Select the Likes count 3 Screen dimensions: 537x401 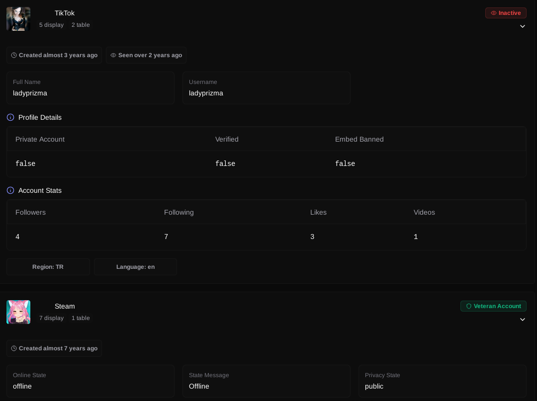tap(312, 237)
